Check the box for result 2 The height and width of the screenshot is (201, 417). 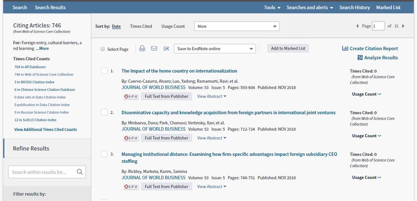pos(104,112)
